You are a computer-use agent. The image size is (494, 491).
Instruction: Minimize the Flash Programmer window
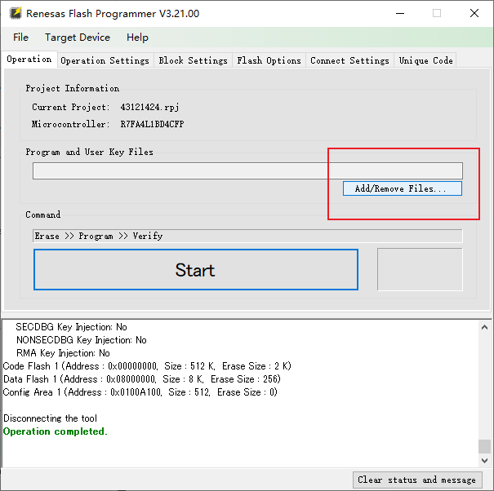[x=399, y=14]
